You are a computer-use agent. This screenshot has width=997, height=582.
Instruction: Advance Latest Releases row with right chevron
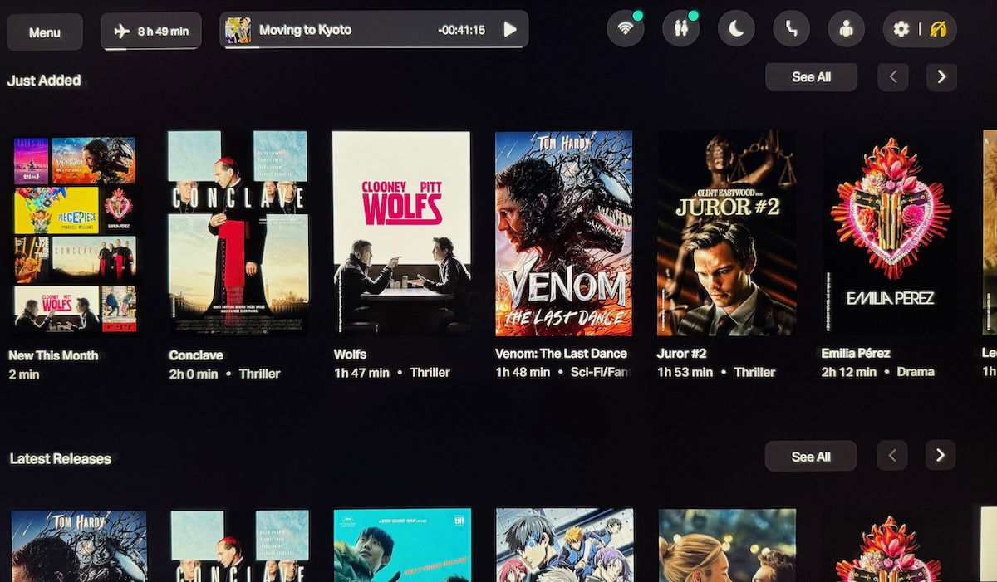click(941, 455)
